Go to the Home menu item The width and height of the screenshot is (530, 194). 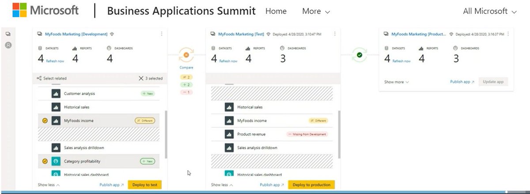(276, 11)
